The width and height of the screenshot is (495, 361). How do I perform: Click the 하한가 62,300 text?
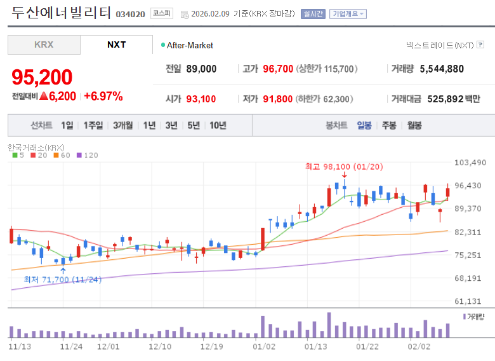pyautogui.click(x=324, y=99)
